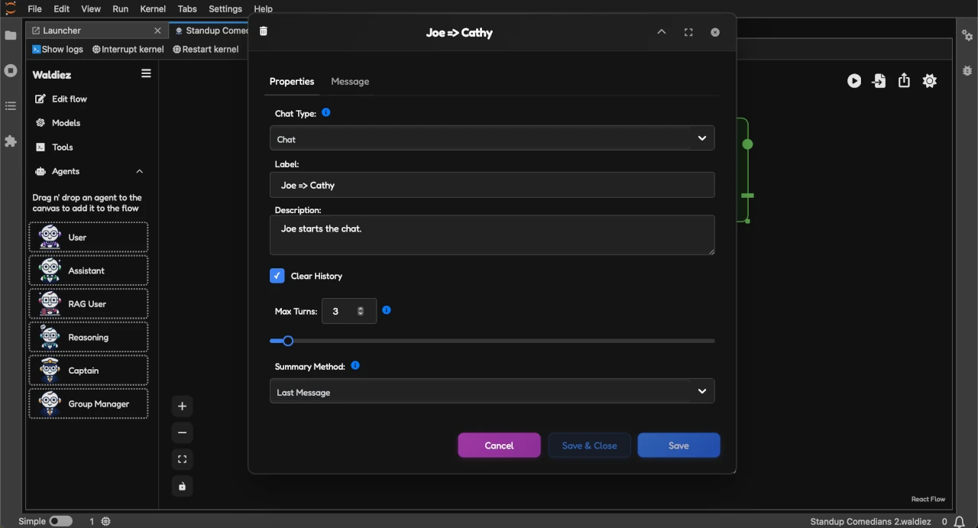The height and width of the screenshot is (528, 978).
Task: Click the blue Save button
Action: (x=678, y=445)
